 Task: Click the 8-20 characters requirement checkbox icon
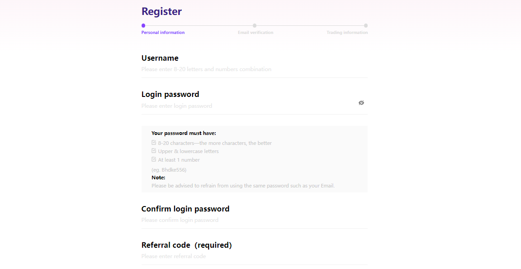point(154,143)
